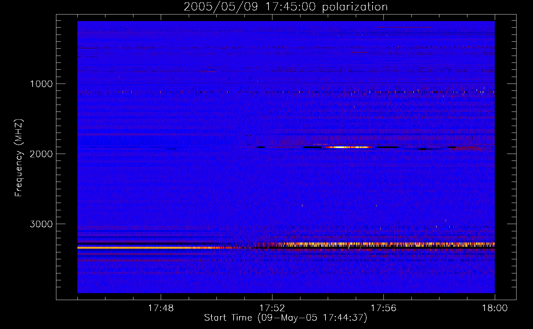Screen dimensions: 533x329
Task: Click the plot title '2005/05/09 17:45:00 polarization'
Action: point(286,7)
